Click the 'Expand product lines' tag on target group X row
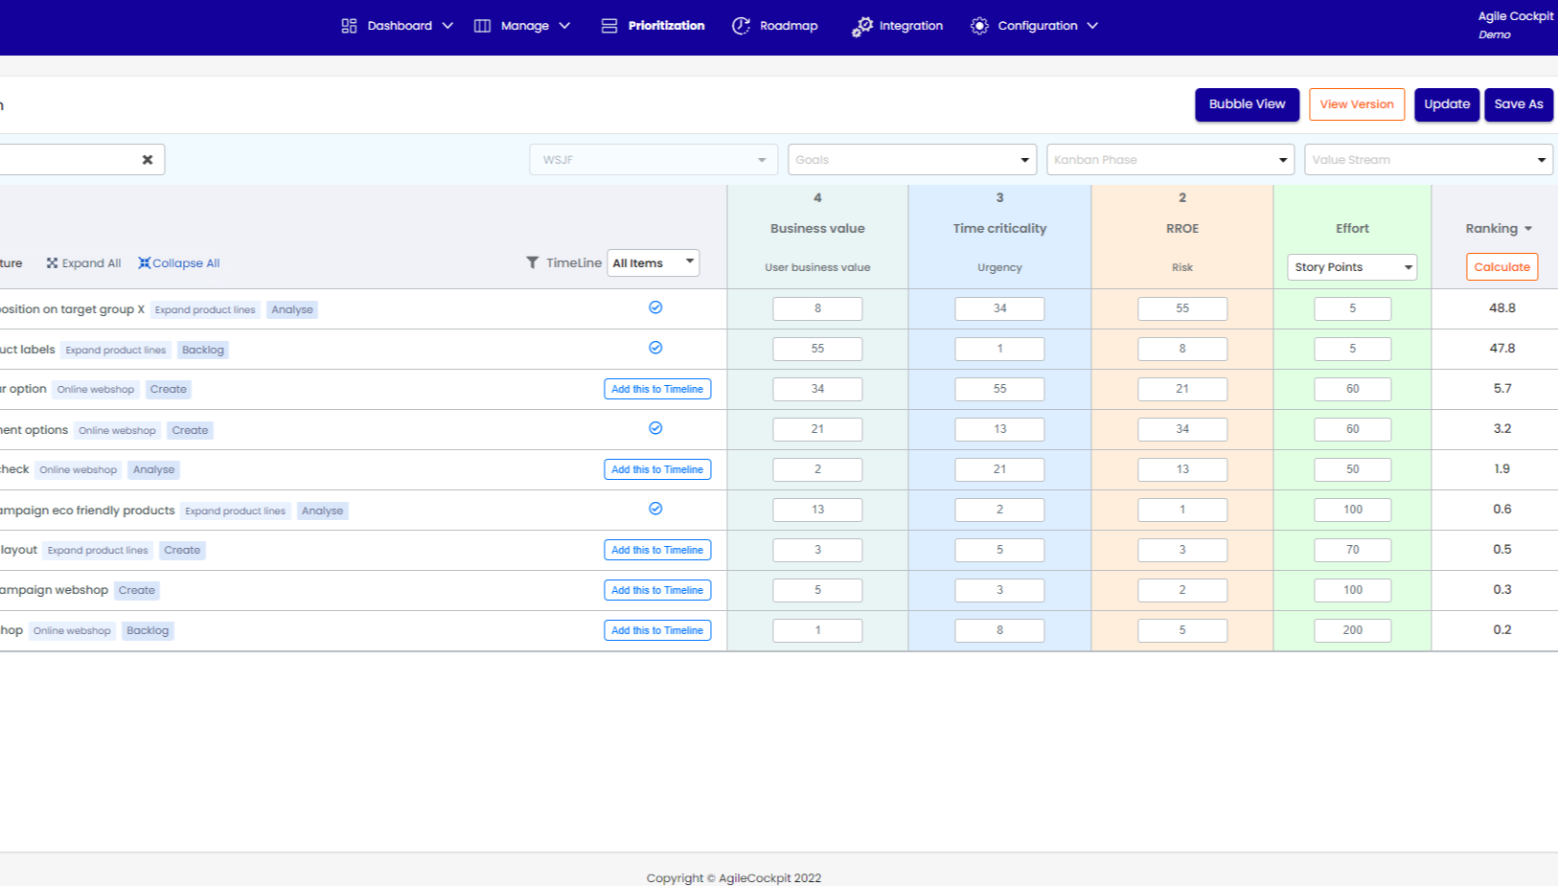The width and height of the screenshot is (1558, 886). tap(205, 309)
